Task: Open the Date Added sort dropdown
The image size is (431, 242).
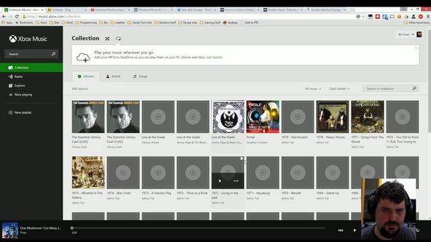Action: (339, 89)
